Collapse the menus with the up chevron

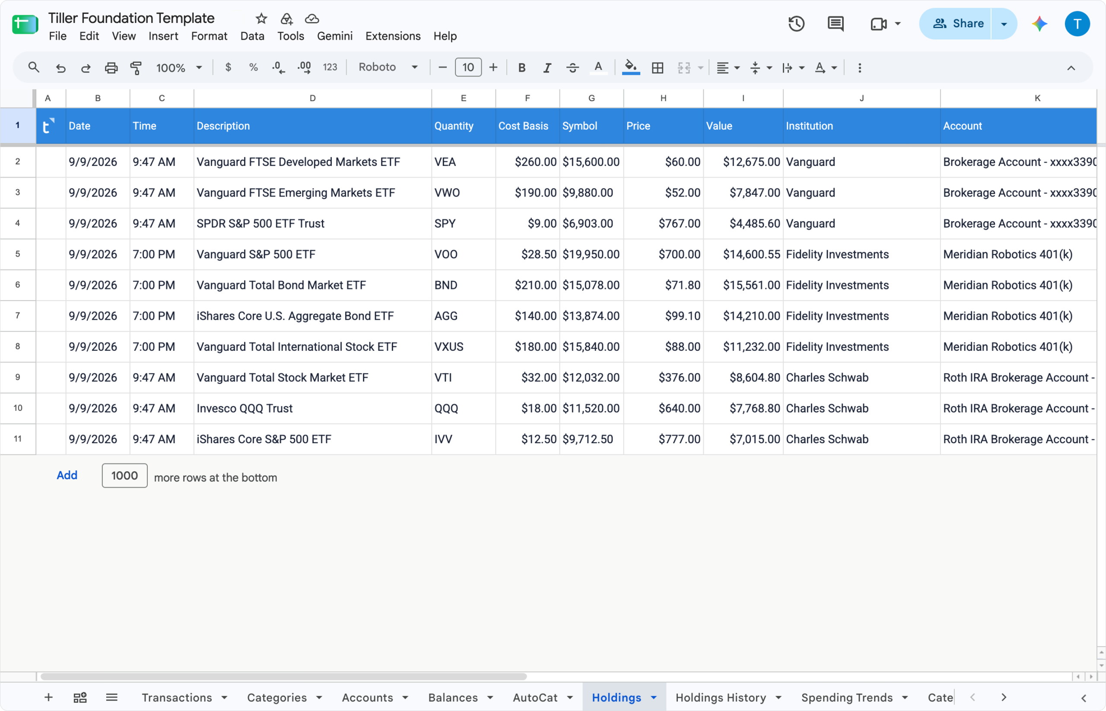[1071, 68]
